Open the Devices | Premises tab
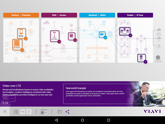This screenshot has height=124, width=165. (x=21, y=15)
